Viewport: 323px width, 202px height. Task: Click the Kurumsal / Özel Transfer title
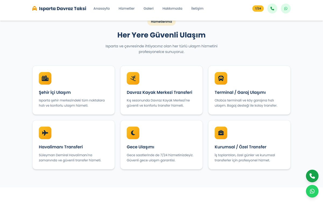point(240,147)
